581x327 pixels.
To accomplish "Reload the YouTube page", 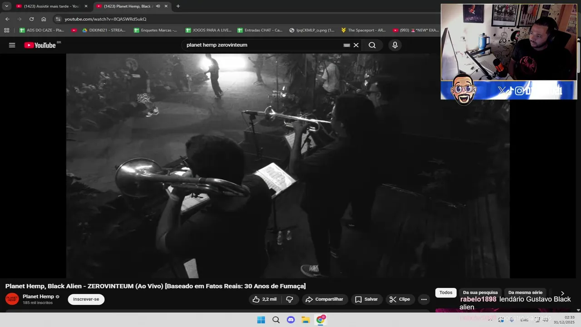I will point(31,19).
